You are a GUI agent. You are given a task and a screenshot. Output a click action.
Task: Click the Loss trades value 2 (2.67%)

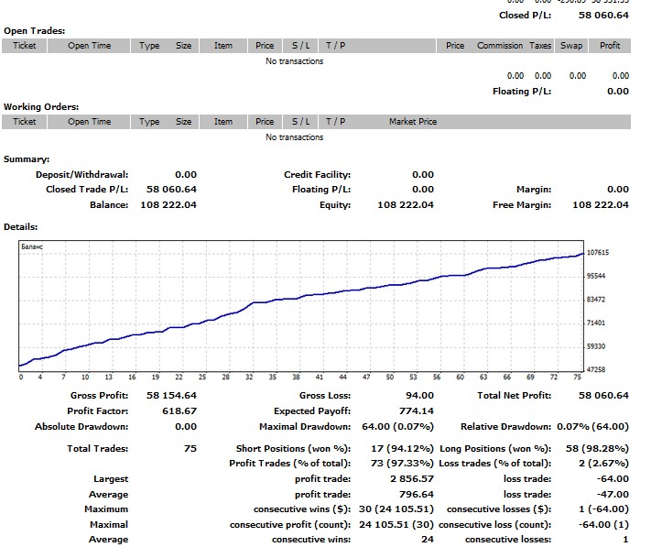603,464
